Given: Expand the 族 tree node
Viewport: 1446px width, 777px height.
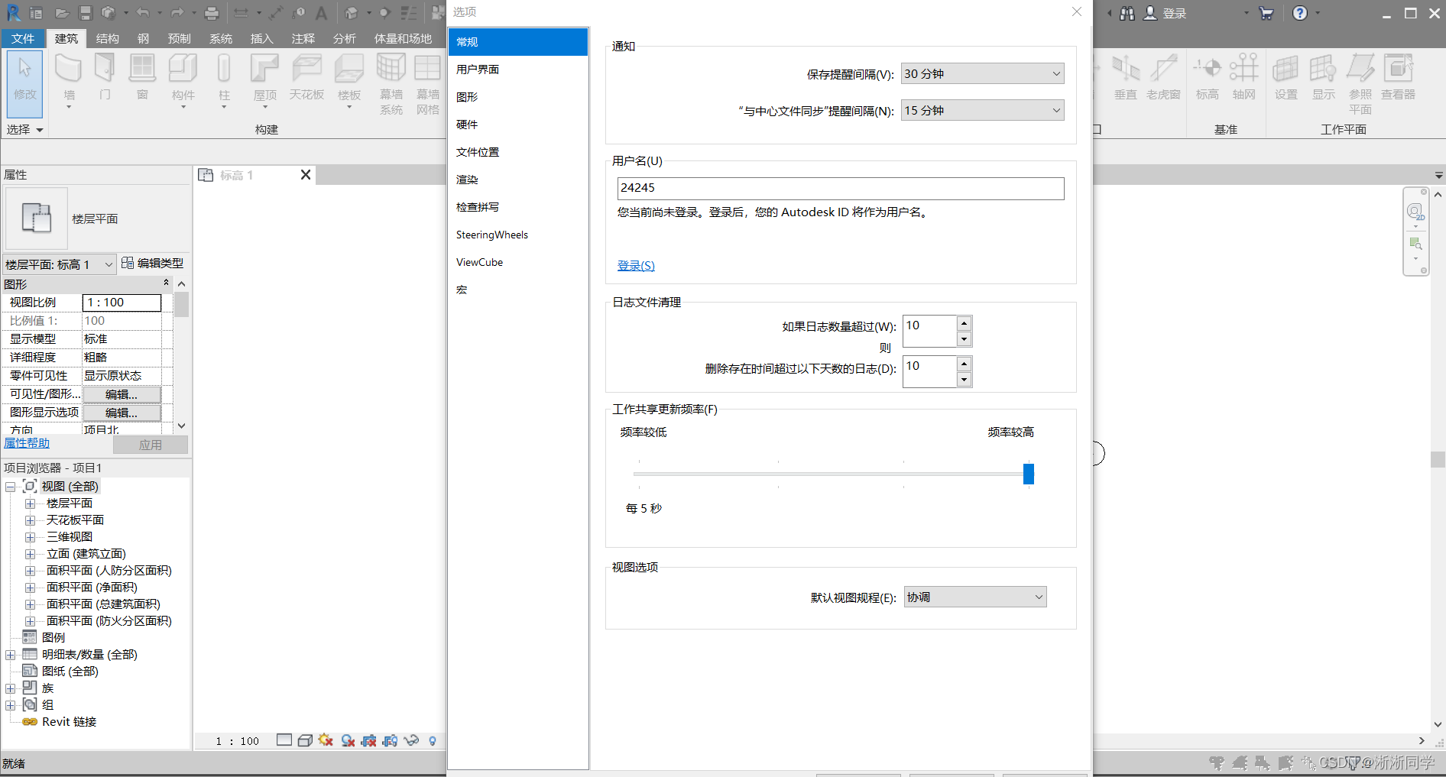Looking at the screenshot, I should click(x=11, y=688).
